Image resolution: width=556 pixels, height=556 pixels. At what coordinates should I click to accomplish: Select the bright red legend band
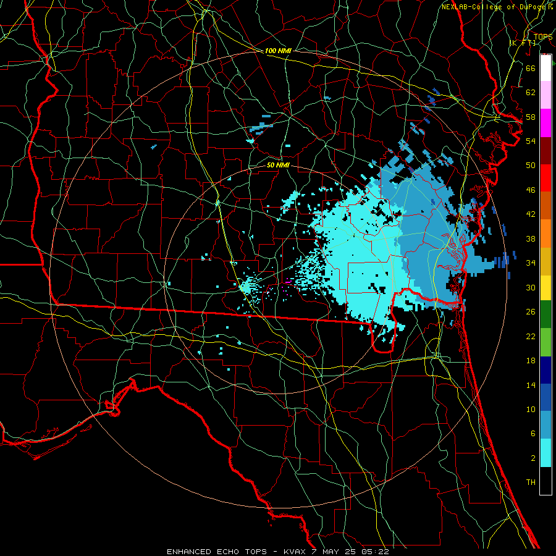coord(545,178)
